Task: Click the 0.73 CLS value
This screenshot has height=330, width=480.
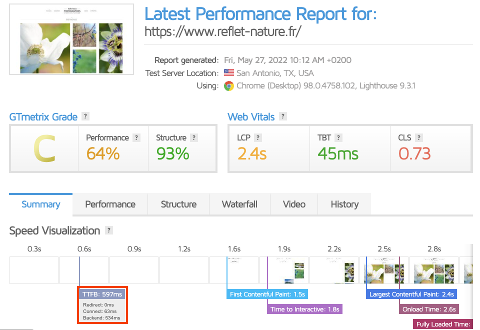Action: coord(414,153)
